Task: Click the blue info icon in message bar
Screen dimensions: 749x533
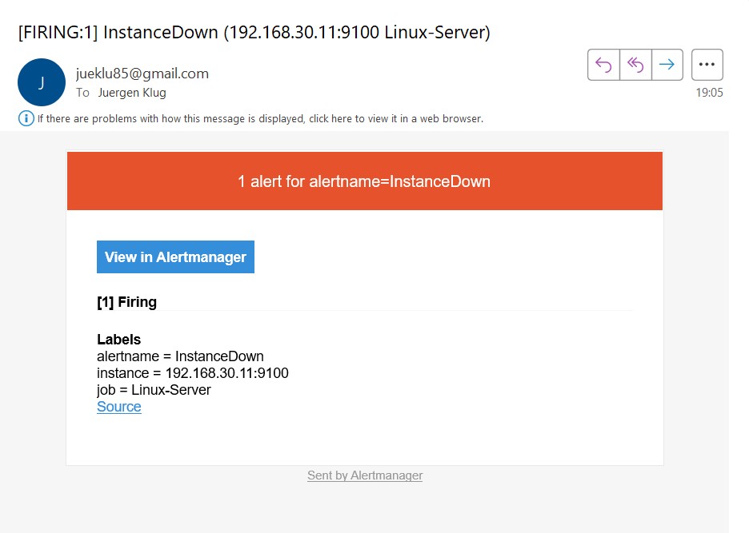Action: [26, 118]
